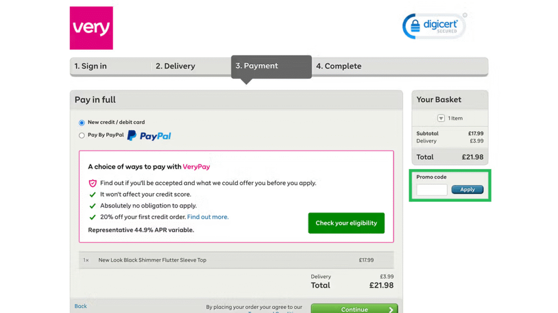Select Pay By PayPal radio button

(x=82, y=135)
